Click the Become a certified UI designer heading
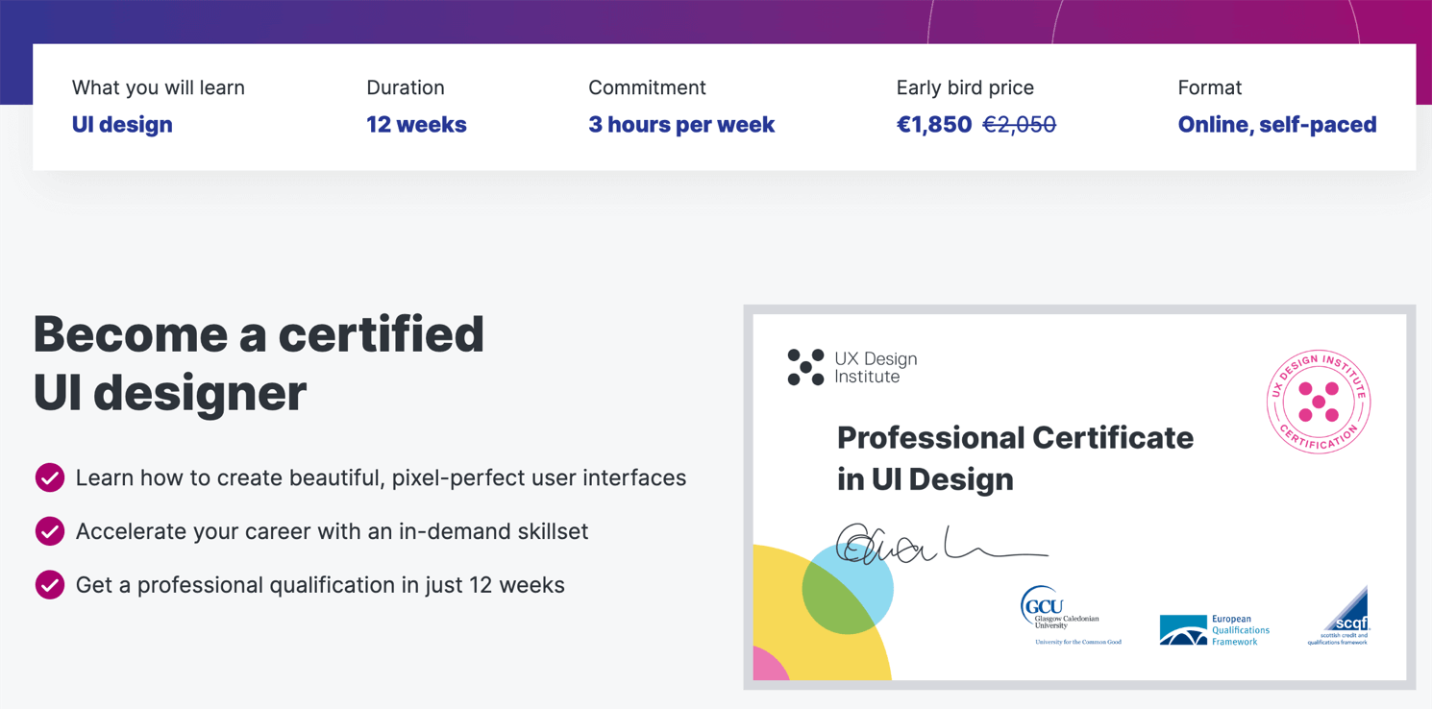1432x709 pixels. point(259,363)
